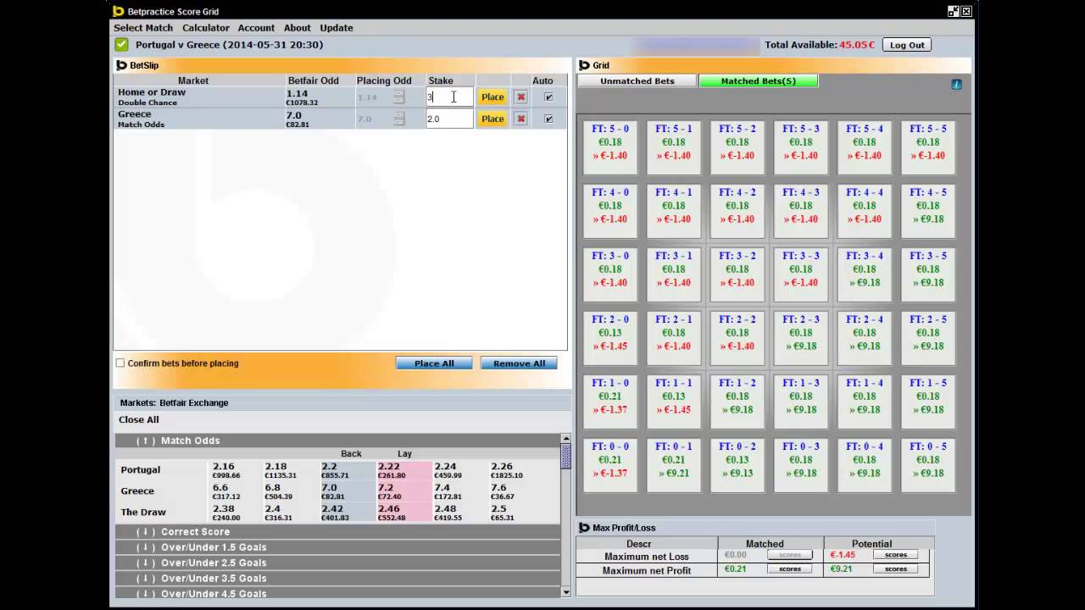Collapse the Match Odds market section
This screenshot has width=1085, height=610.
337,441
